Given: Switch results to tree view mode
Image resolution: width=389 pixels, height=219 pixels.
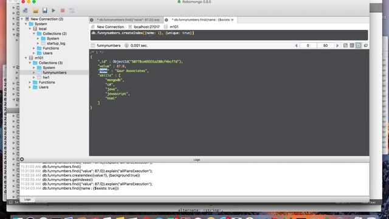Looking at the screenshot, I should 345,46.
